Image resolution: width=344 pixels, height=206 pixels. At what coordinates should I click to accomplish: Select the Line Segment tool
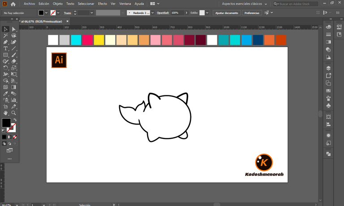[13, 48]
